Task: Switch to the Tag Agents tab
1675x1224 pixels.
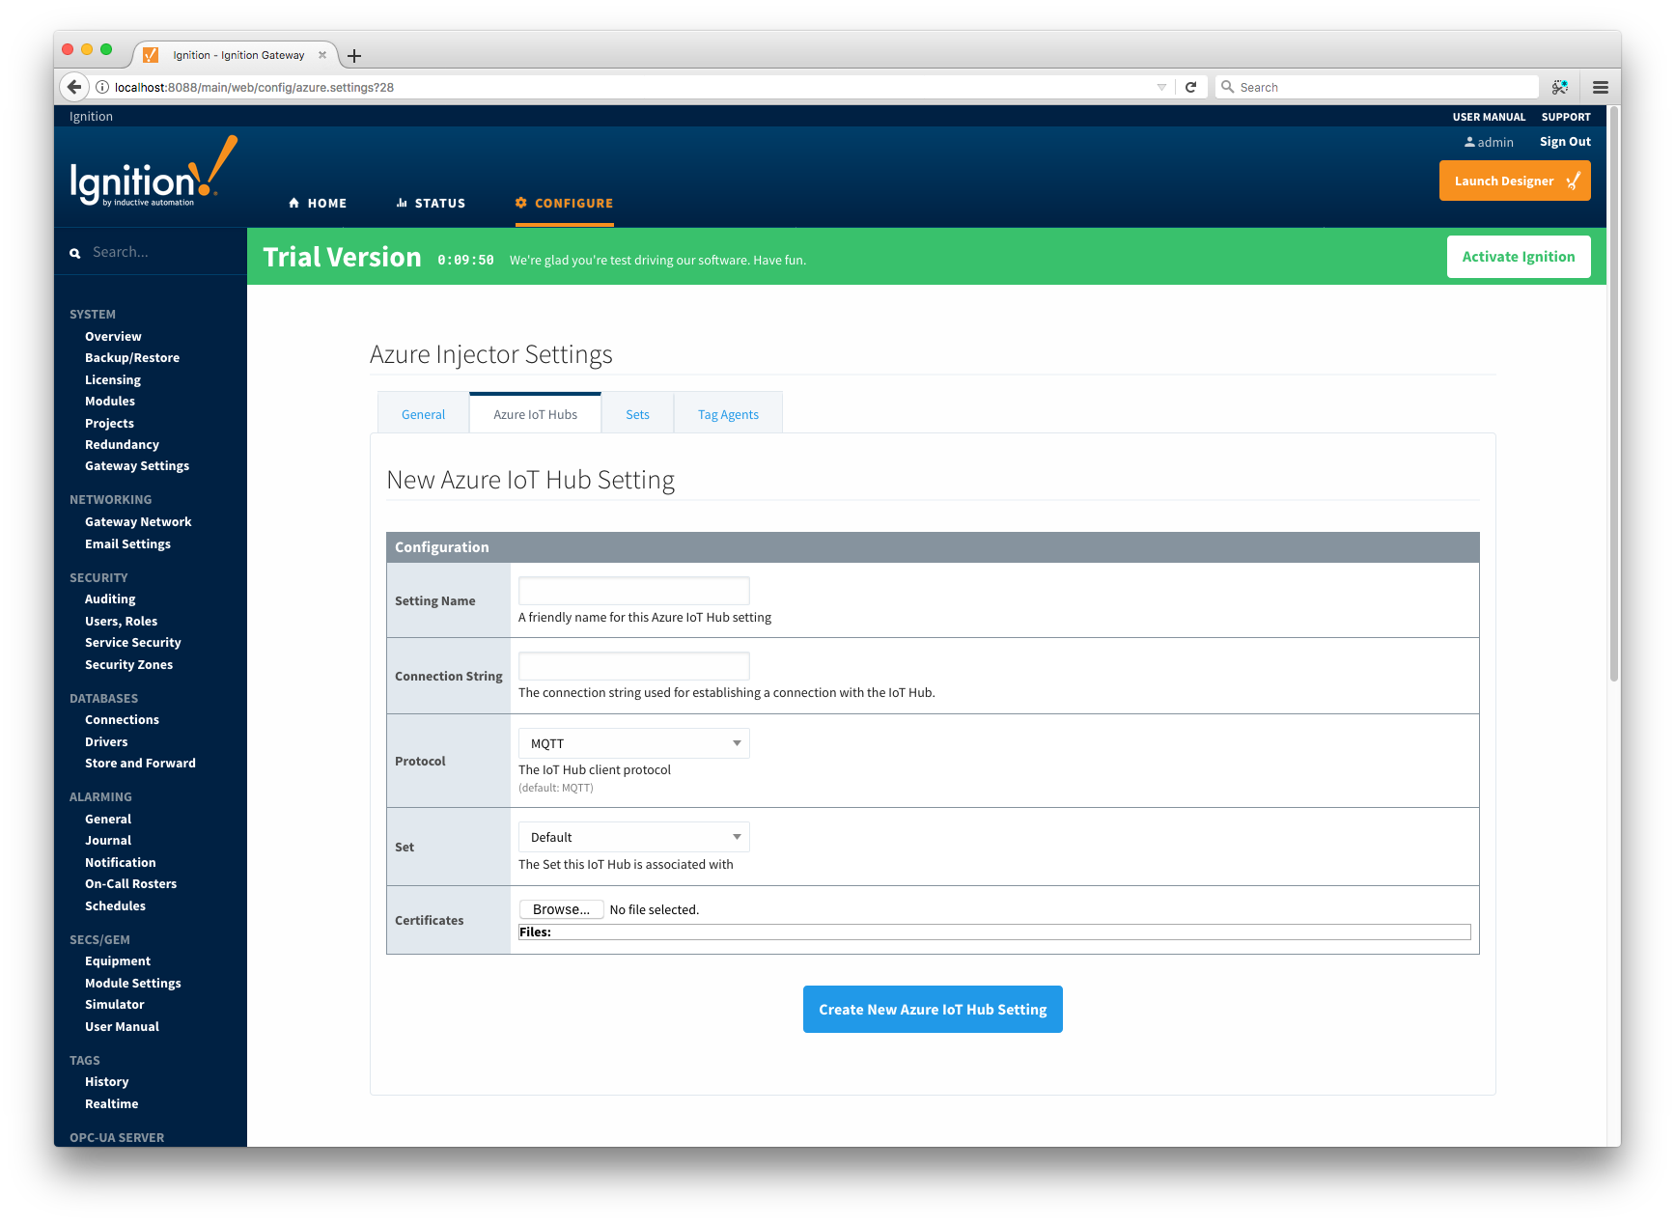Action: pos(728,414)
